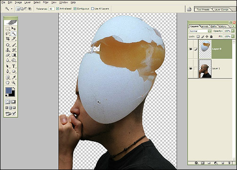Open the Opacity slider arrow
Screen dimensions: 237x170
coord(233,31)
